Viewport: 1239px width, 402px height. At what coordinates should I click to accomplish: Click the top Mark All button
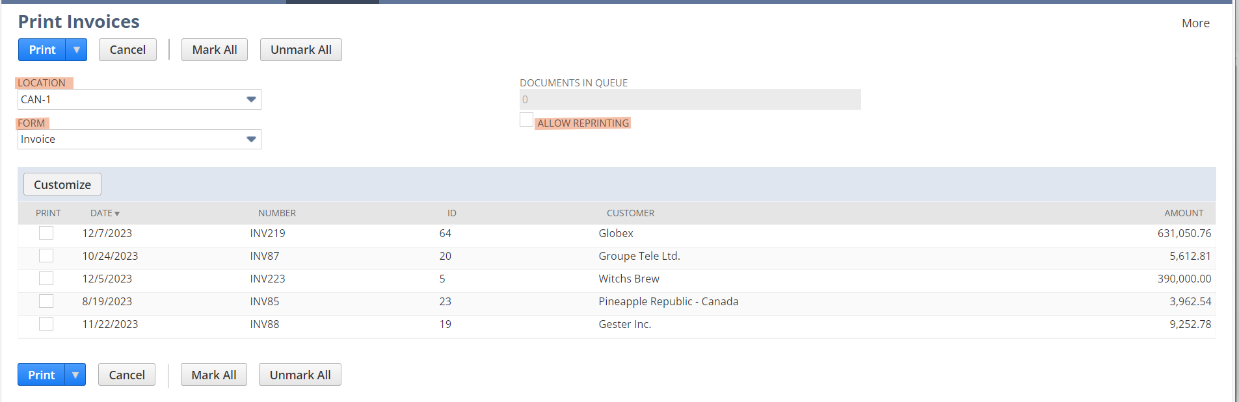(x=215, y=50)
